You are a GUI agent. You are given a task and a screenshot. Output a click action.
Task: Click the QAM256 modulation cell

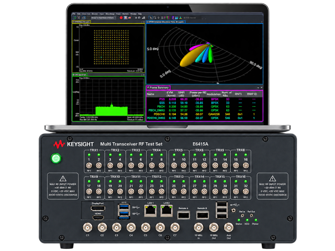[214, 114]
